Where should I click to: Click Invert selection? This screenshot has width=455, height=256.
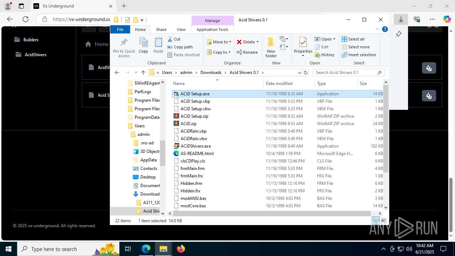point(359,55)
